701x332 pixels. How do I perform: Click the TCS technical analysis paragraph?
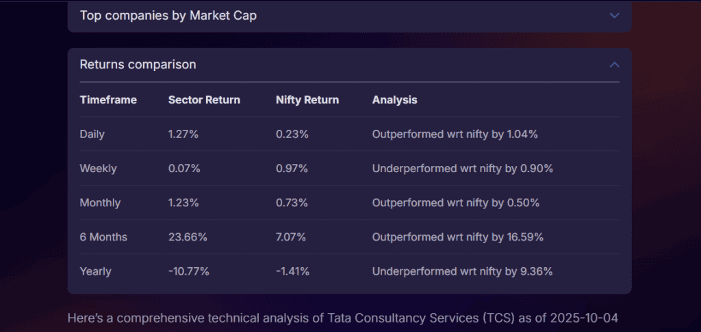coord(347,318)
